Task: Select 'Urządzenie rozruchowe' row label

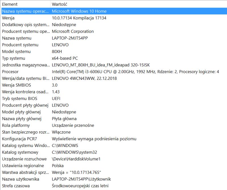Action: 24,159
